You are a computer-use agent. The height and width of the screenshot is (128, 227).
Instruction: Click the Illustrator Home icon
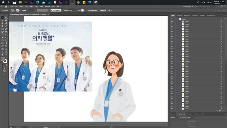click(6, 7)
